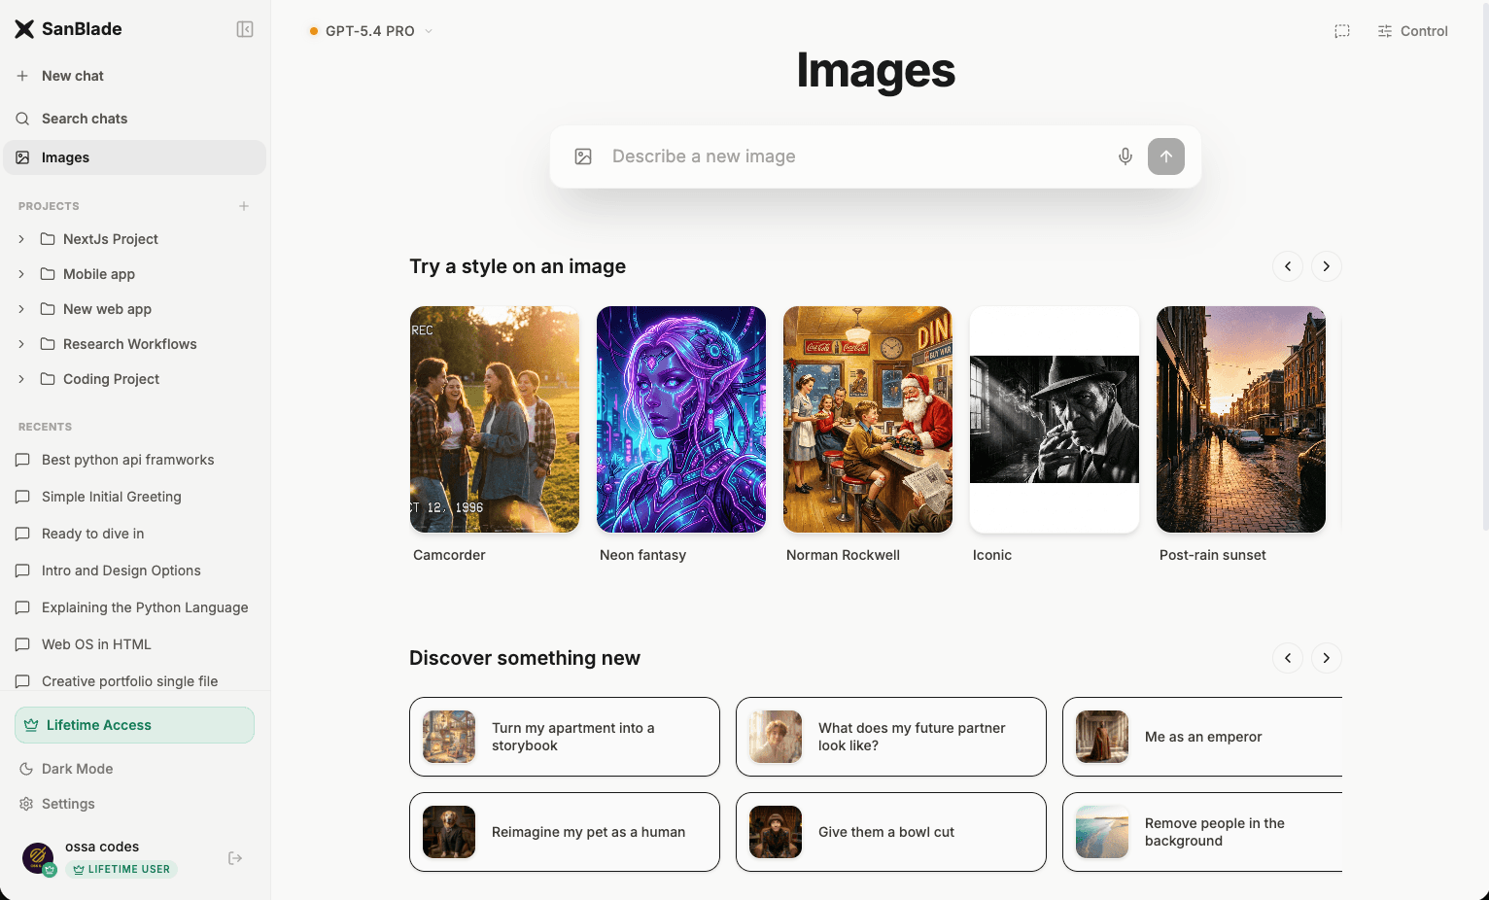
Task: Expand the Research Workflows project
Action: [x=21, y=343]
